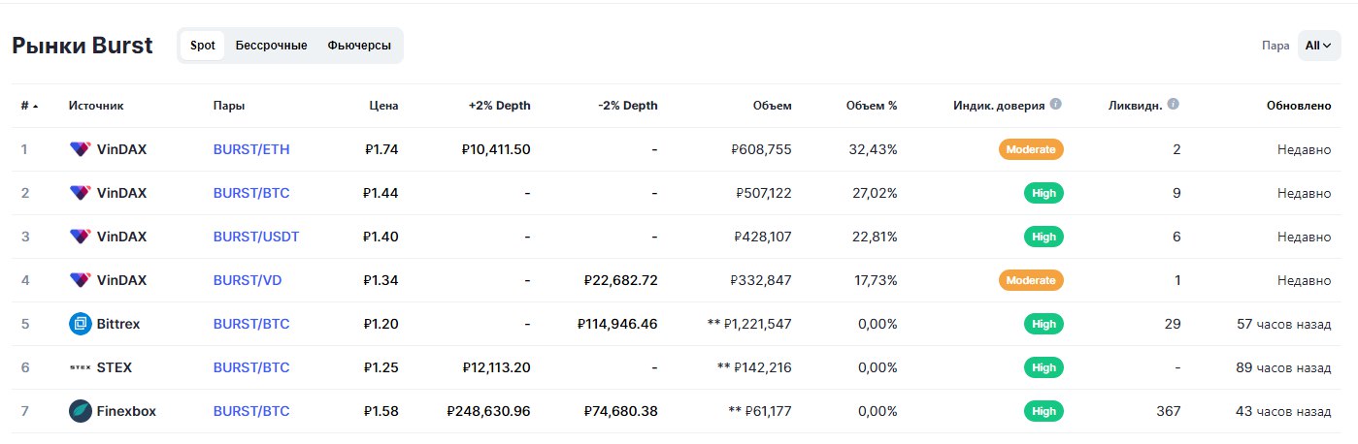Open the BURST/VD pair link

pos(248,280)
